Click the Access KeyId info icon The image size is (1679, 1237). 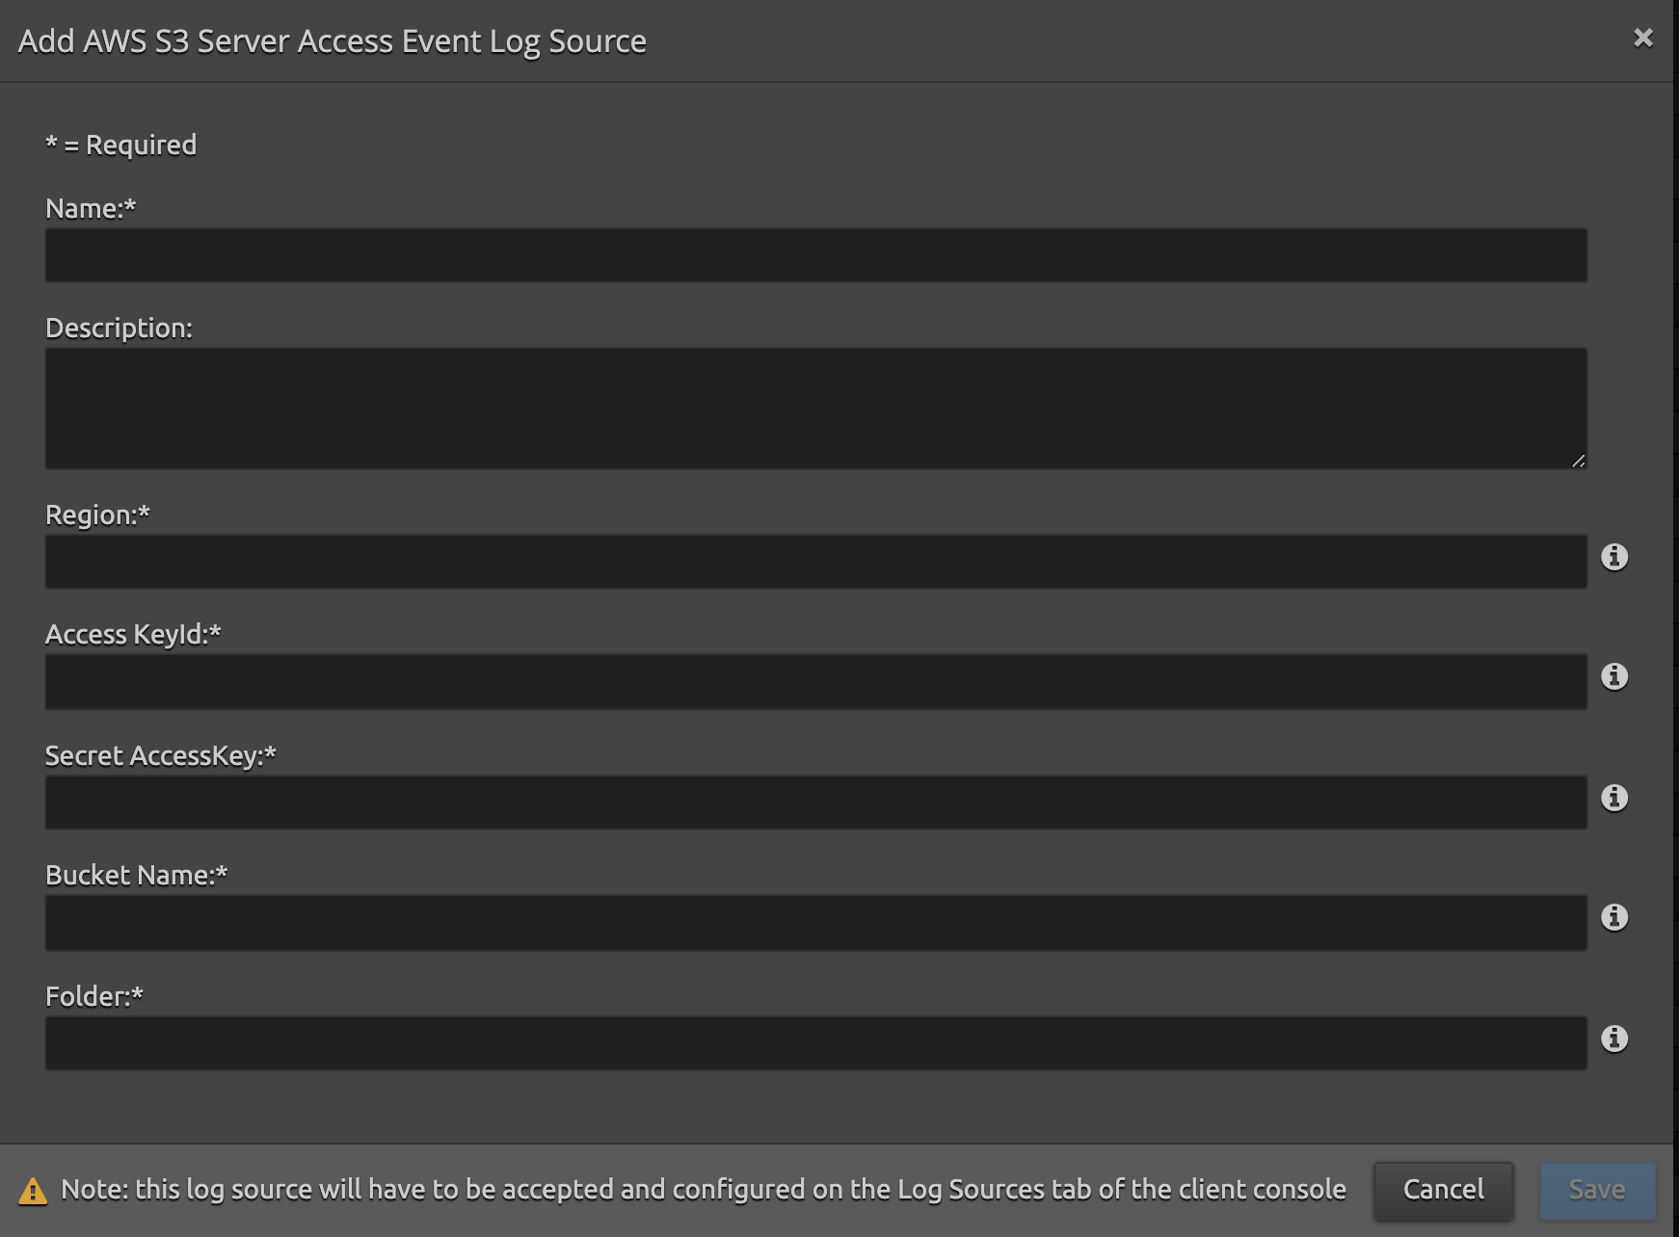coord(1614,676)
